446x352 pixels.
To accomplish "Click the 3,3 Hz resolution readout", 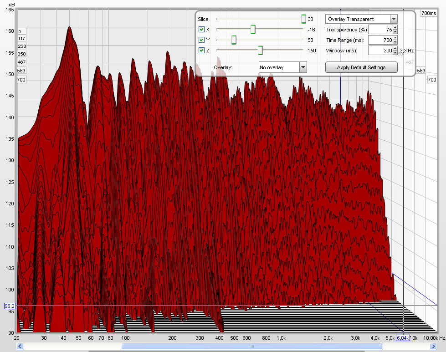I will point(407,51).
